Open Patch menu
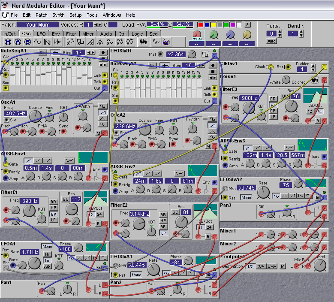Viewport: 334px width, 302px height. (41, 15)
